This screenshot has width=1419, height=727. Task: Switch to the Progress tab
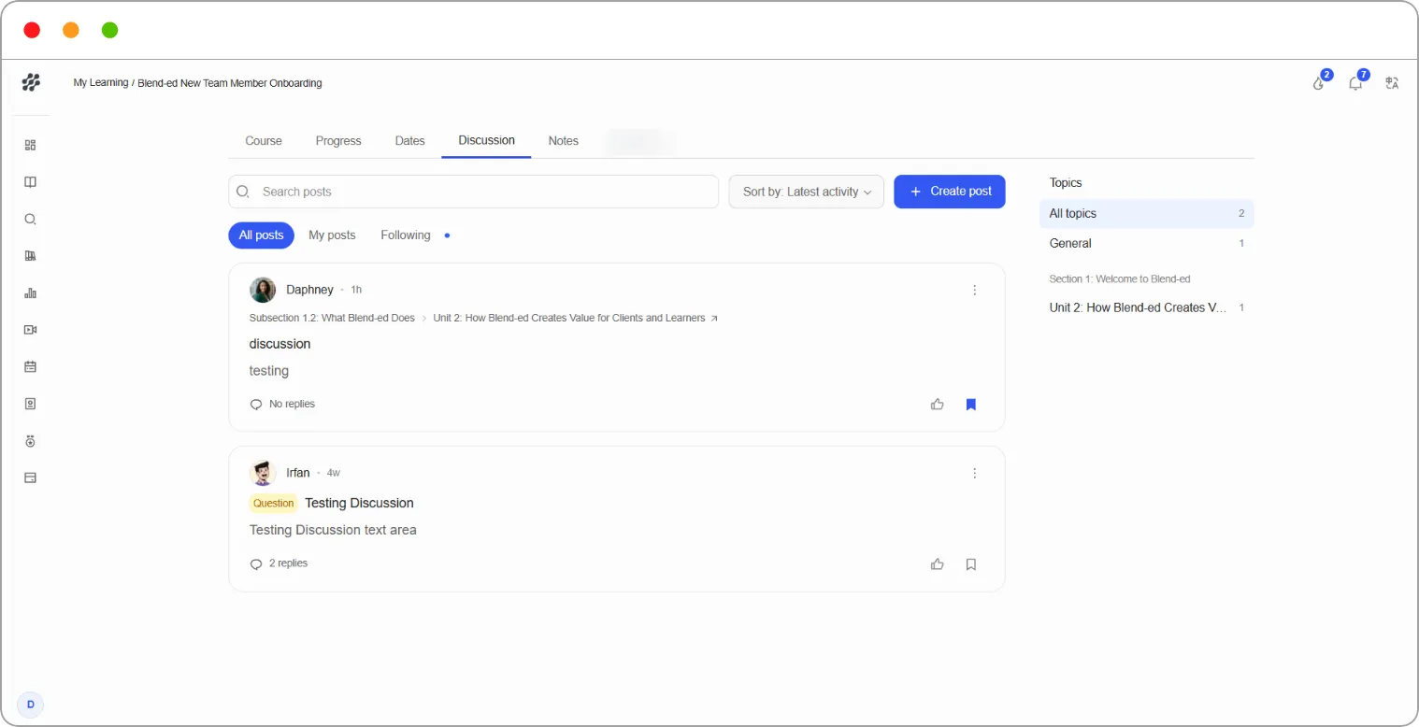coord(338,141)
